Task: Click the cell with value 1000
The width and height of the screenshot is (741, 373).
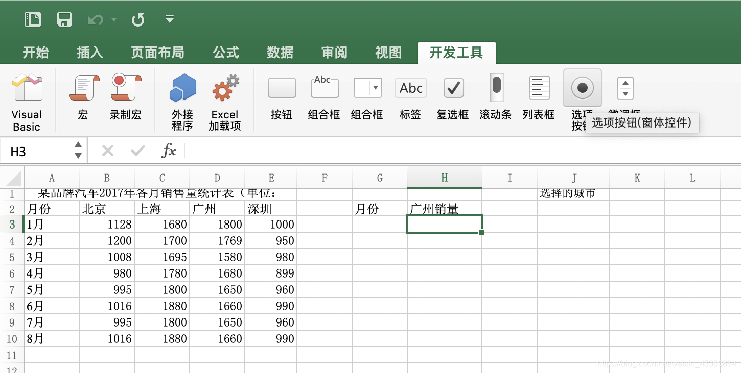Action: [x=271, y=225]
